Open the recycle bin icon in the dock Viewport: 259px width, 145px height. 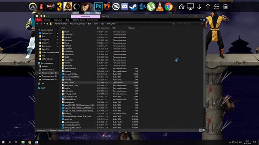coord(225,7)
